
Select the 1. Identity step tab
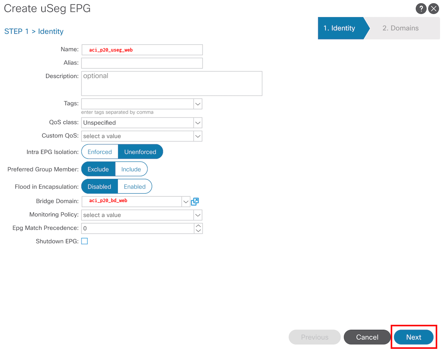tap(339, 28)
